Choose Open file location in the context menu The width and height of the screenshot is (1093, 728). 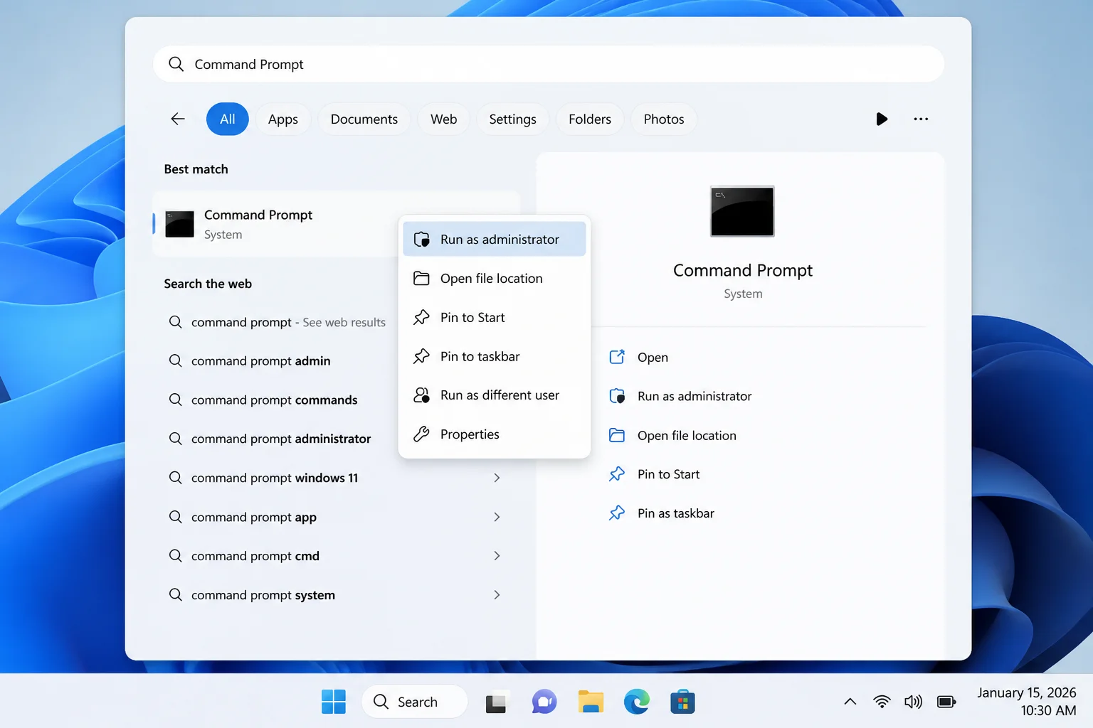[495, 278]
